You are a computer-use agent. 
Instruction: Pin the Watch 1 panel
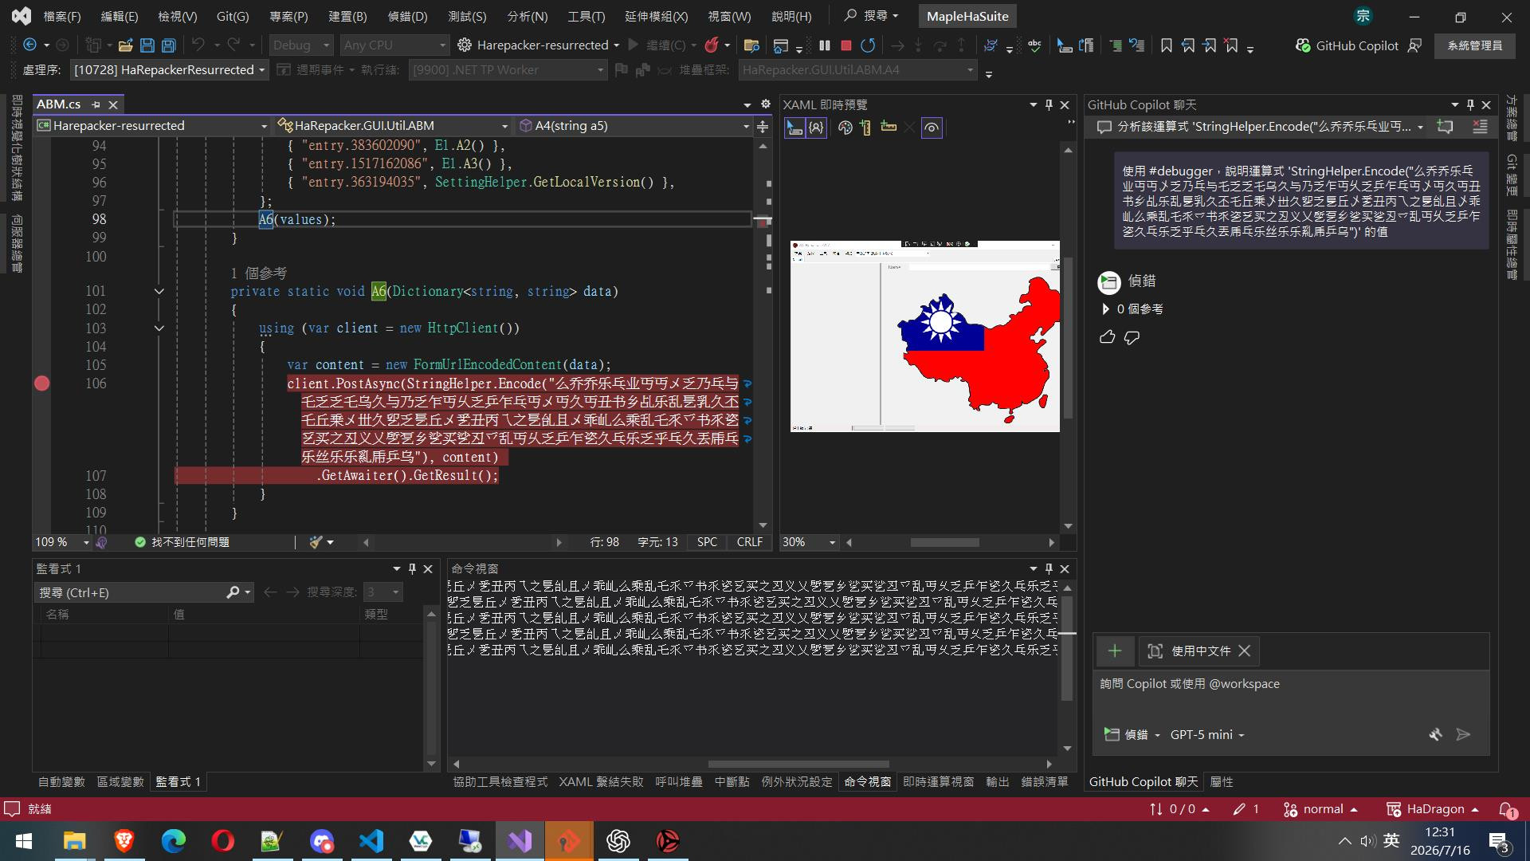(412, 568)
